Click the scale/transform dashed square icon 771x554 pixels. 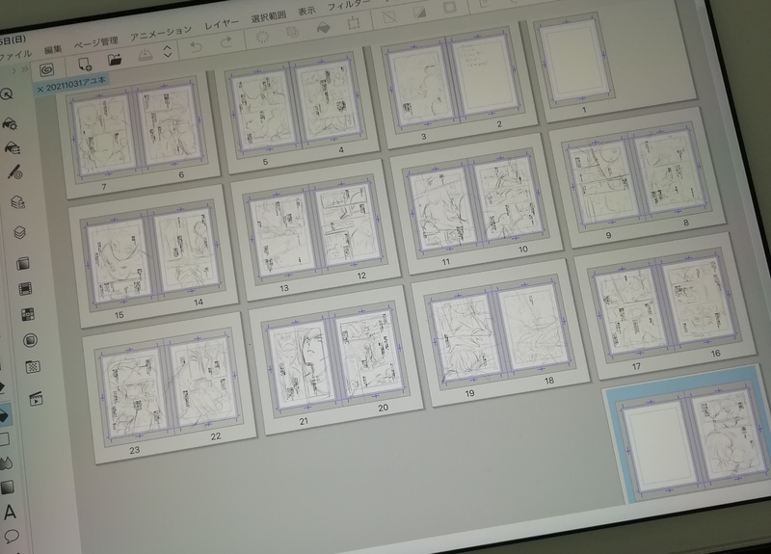[353, 23]
